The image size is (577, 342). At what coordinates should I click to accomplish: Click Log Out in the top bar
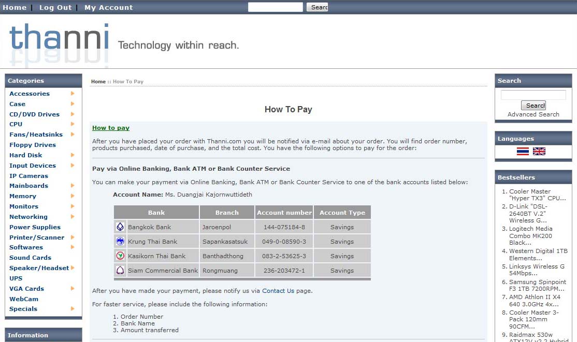tap(55, 7)
